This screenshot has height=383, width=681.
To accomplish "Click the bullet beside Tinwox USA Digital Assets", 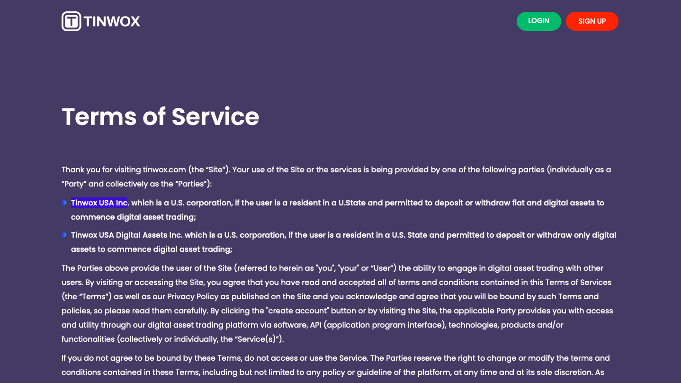I will [x=64, y=235].
